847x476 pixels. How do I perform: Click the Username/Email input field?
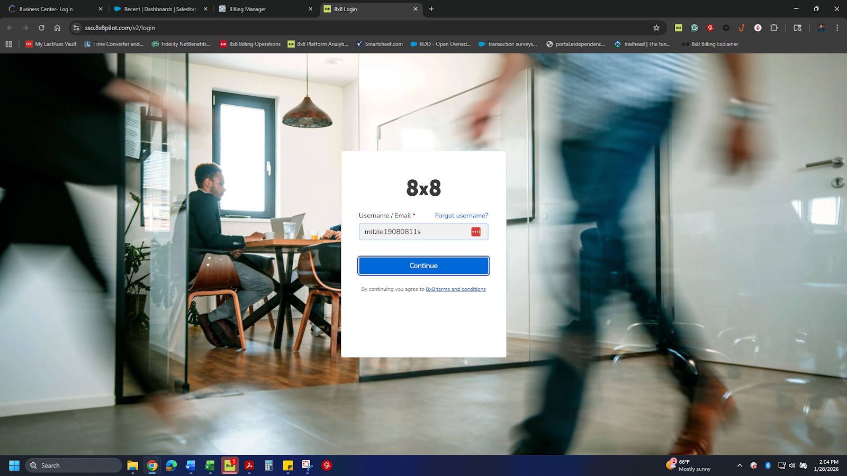413,232
